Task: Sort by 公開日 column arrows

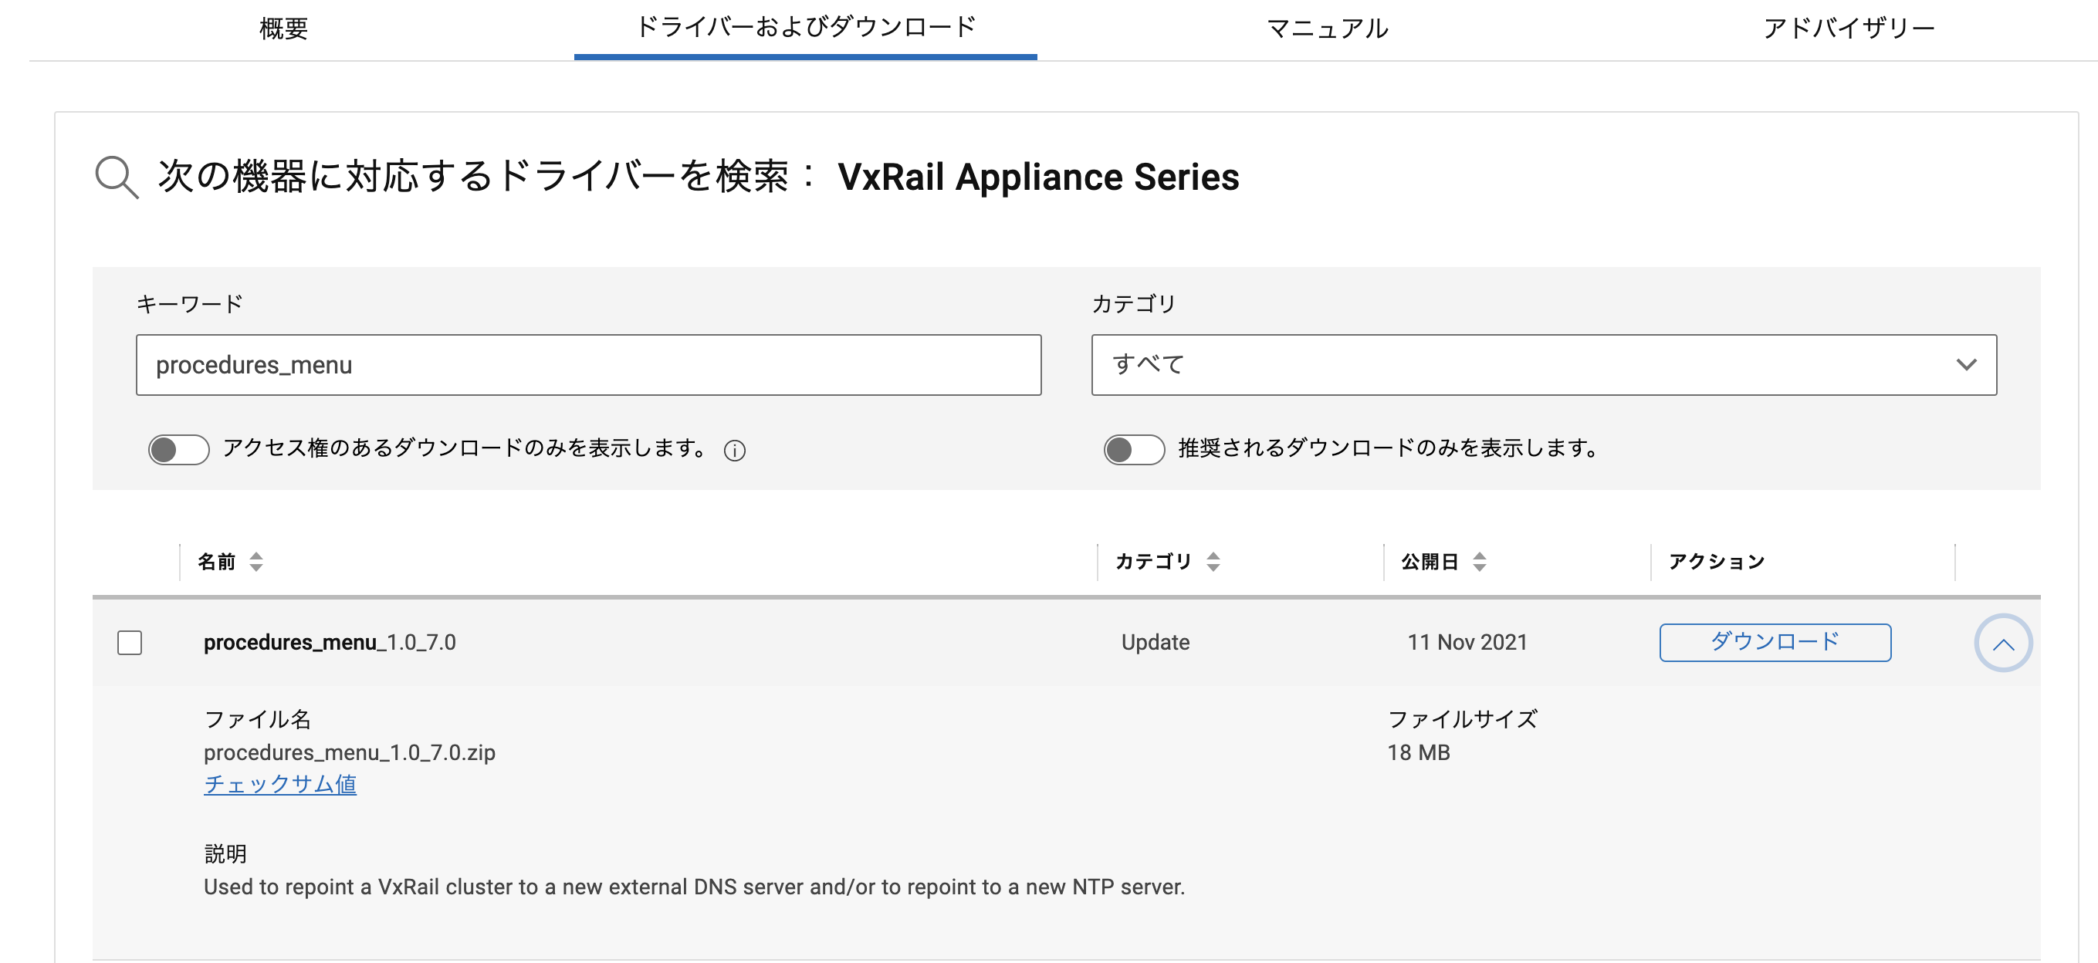Action: tap(1479, 562)
